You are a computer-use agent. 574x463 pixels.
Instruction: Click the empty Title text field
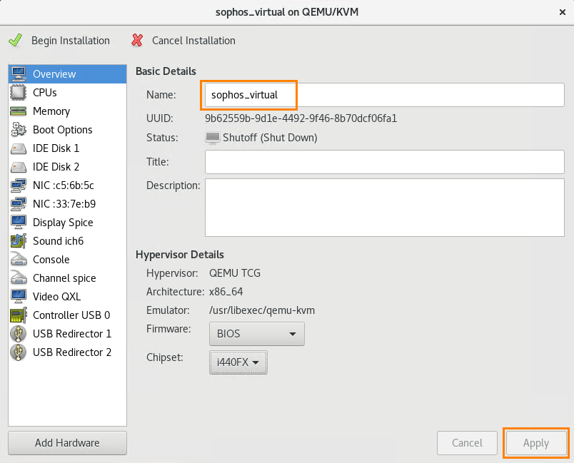pos(384,162)
